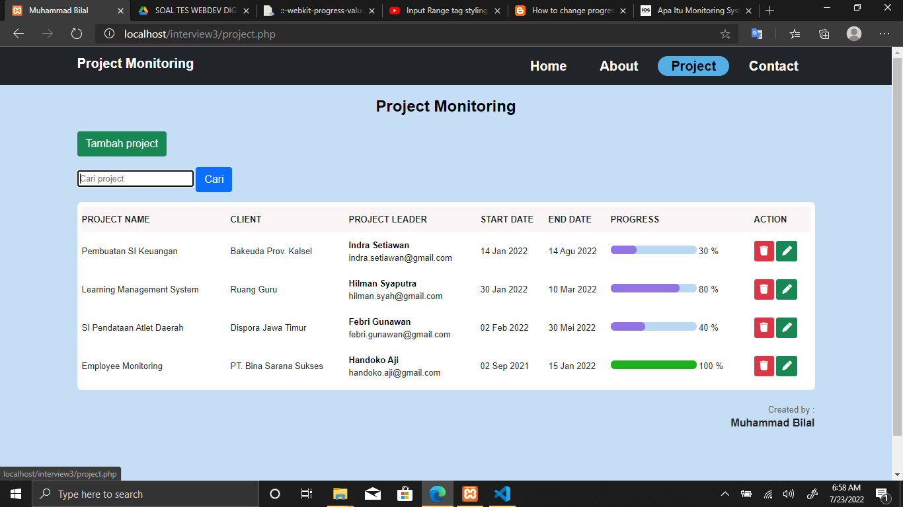Refresh the browser page
Image resolution: width=903 pixels, height=507 pixels.
coord(77,34)
